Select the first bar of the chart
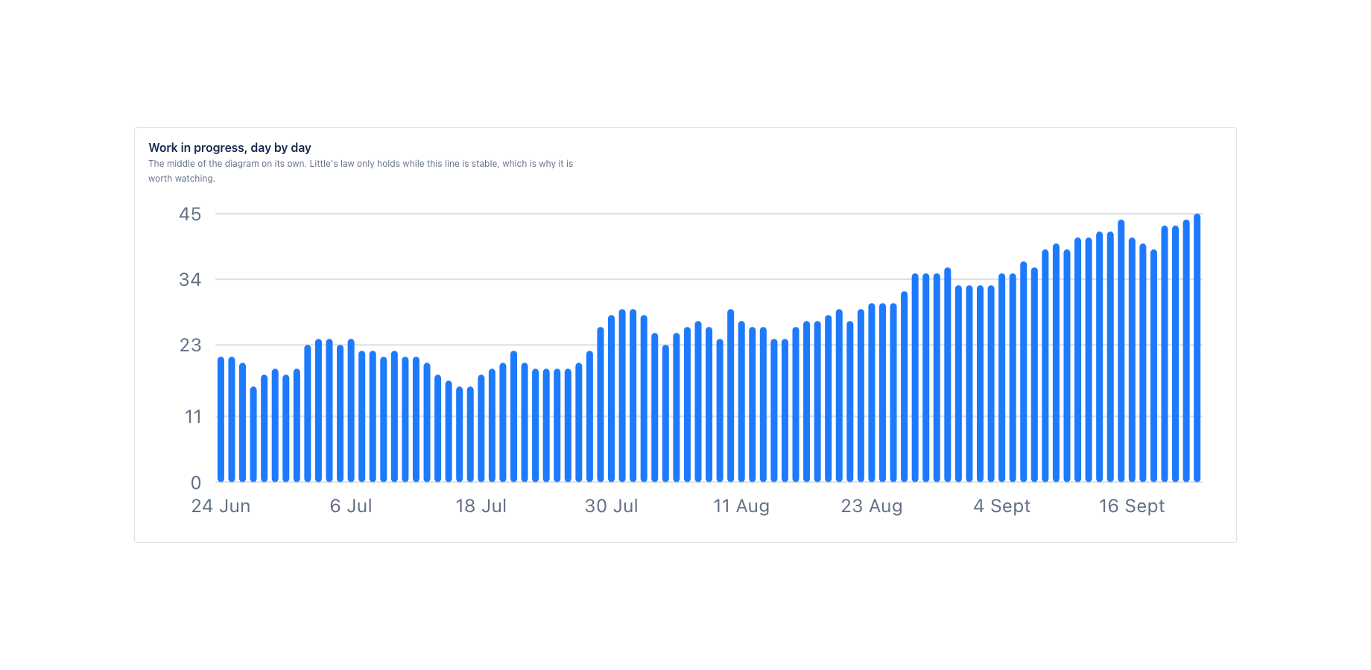1371x670 pixels. pos(221,420)
